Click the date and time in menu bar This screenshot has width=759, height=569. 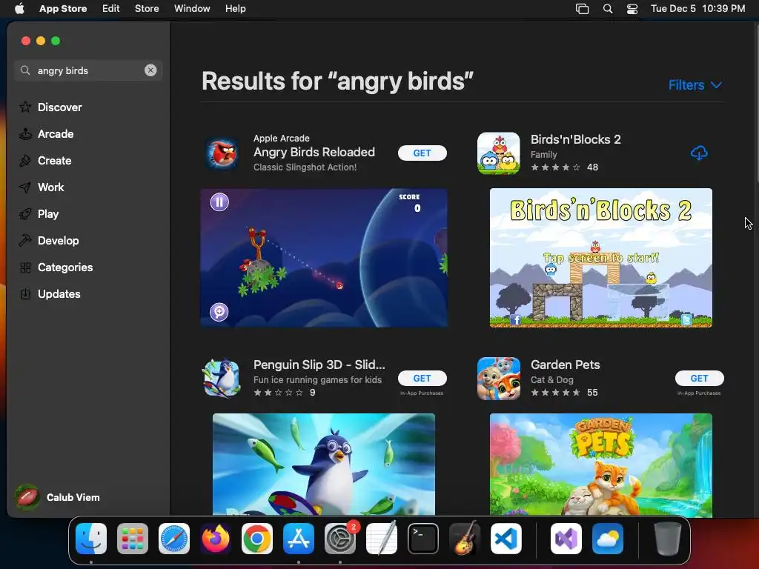point(697,8)
